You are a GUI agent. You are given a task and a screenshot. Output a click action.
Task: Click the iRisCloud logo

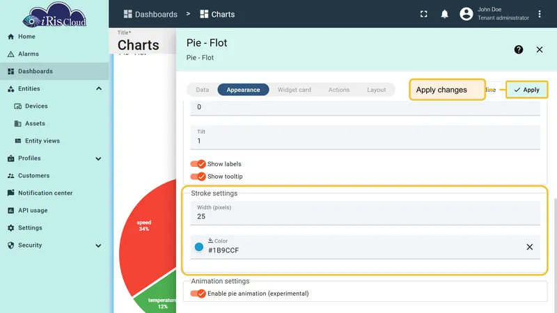[x=54, y=15]
